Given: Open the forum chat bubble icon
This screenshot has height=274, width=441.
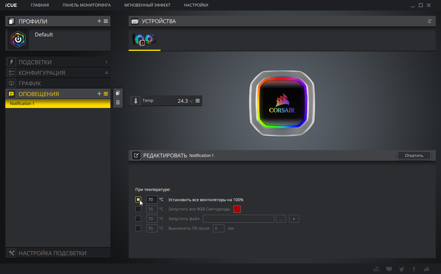Looking at the screenshot, I should point(389,269).
